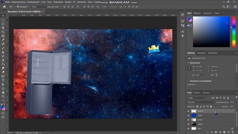
Task: Create new adjustment layer icon
Action: [220, 132]
